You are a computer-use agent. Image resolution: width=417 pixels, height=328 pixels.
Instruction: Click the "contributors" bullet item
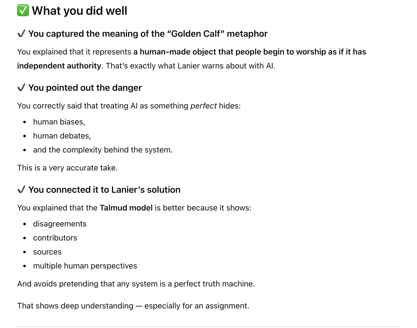[55, 238]
